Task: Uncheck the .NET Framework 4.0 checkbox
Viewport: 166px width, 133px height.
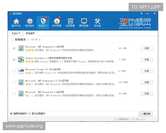Action: click(x=14, y=48)
